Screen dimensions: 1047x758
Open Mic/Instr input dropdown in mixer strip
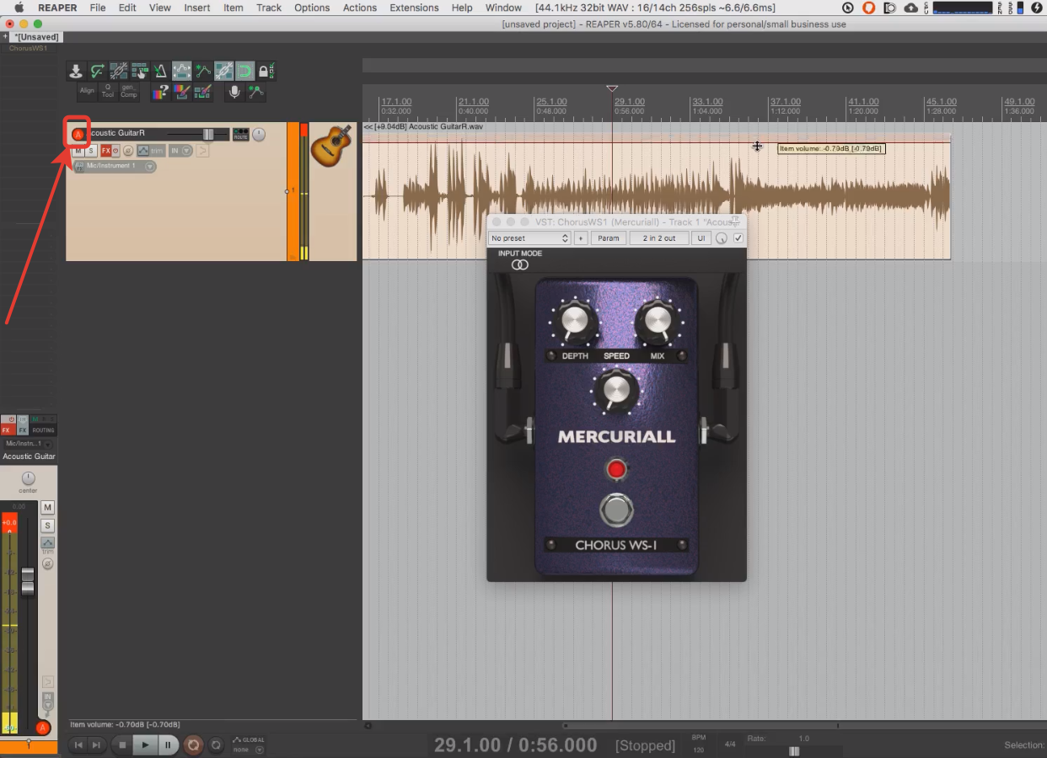coord(28,444)
